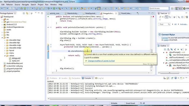The image size is (189, 106).
Task: Open the Window menu
Action: tap(53, 5)
